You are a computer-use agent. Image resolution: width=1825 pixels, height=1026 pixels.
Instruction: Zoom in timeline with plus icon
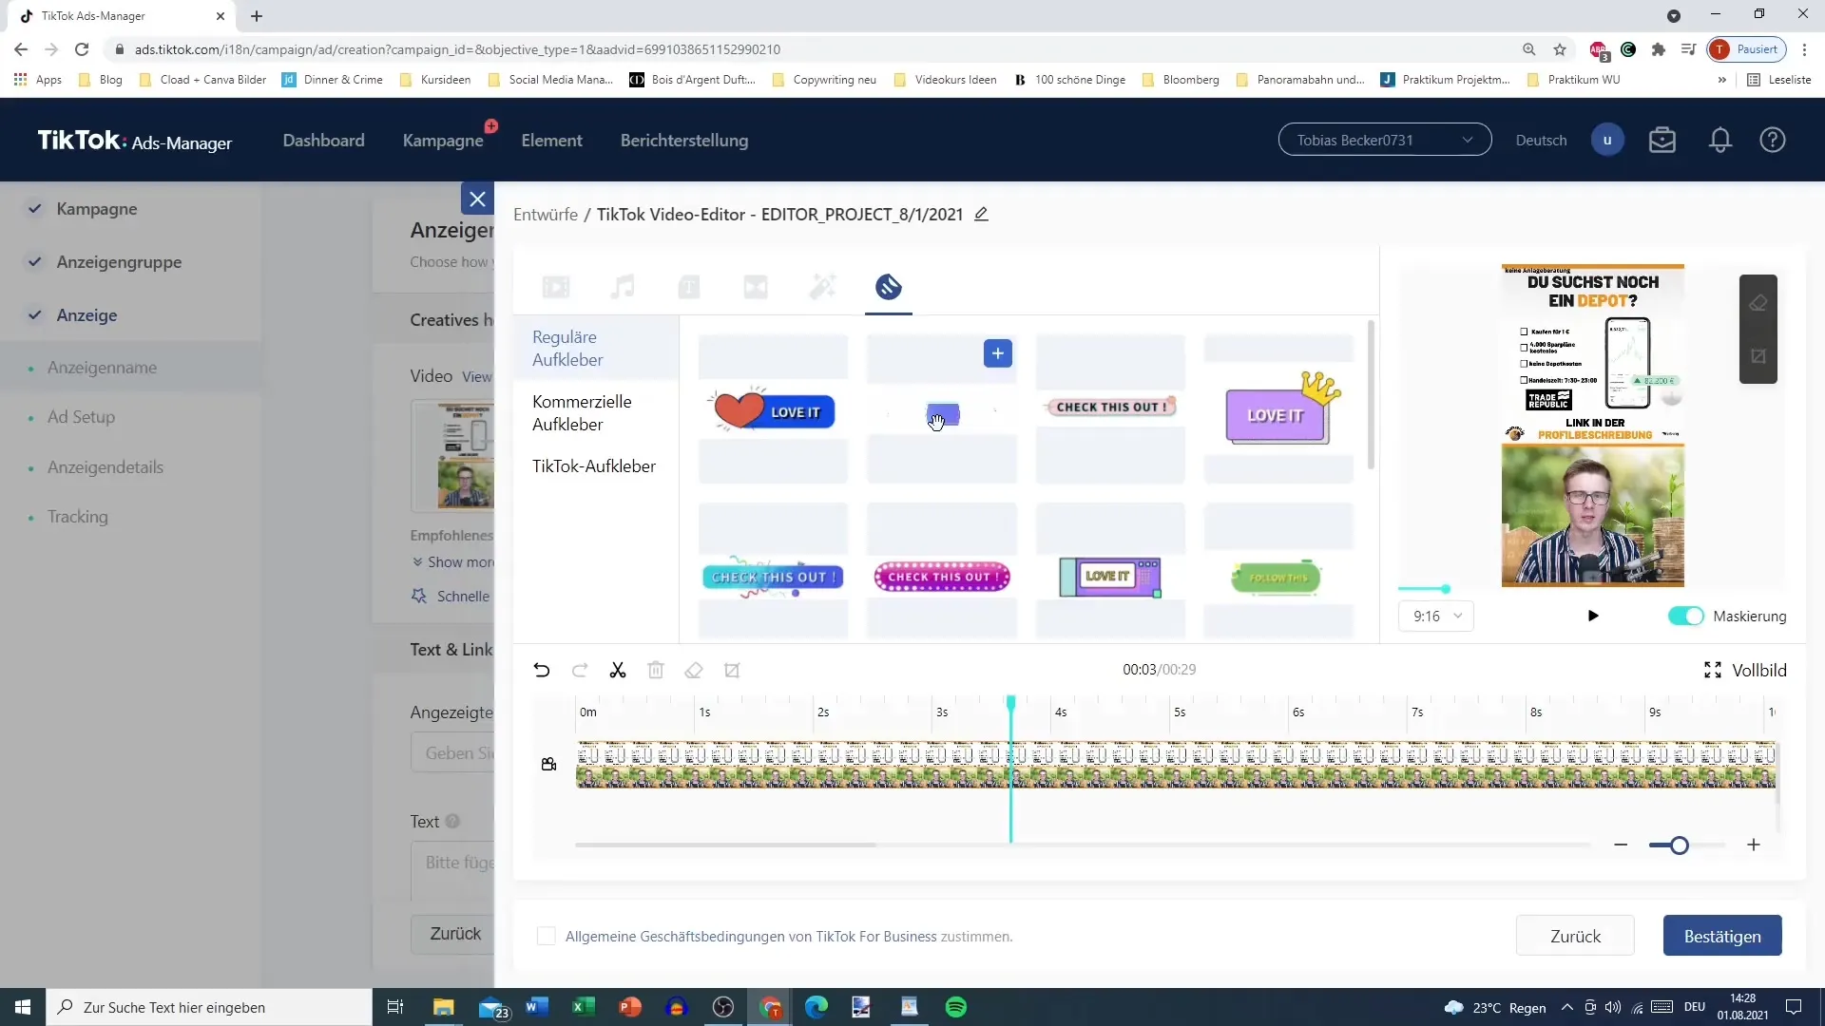[x=1754, y=845]
